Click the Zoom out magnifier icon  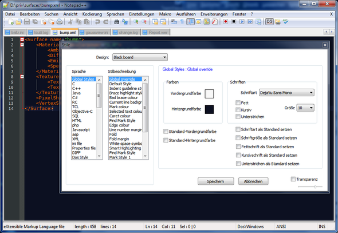pyautogui.click(x=144, y=22)
